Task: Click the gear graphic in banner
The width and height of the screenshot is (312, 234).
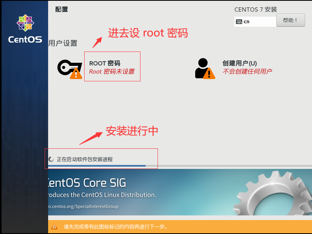Action: click(x=272, y=194)
